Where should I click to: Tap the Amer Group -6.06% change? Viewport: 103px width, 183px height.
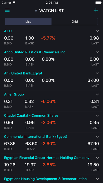tap(48, 101)
